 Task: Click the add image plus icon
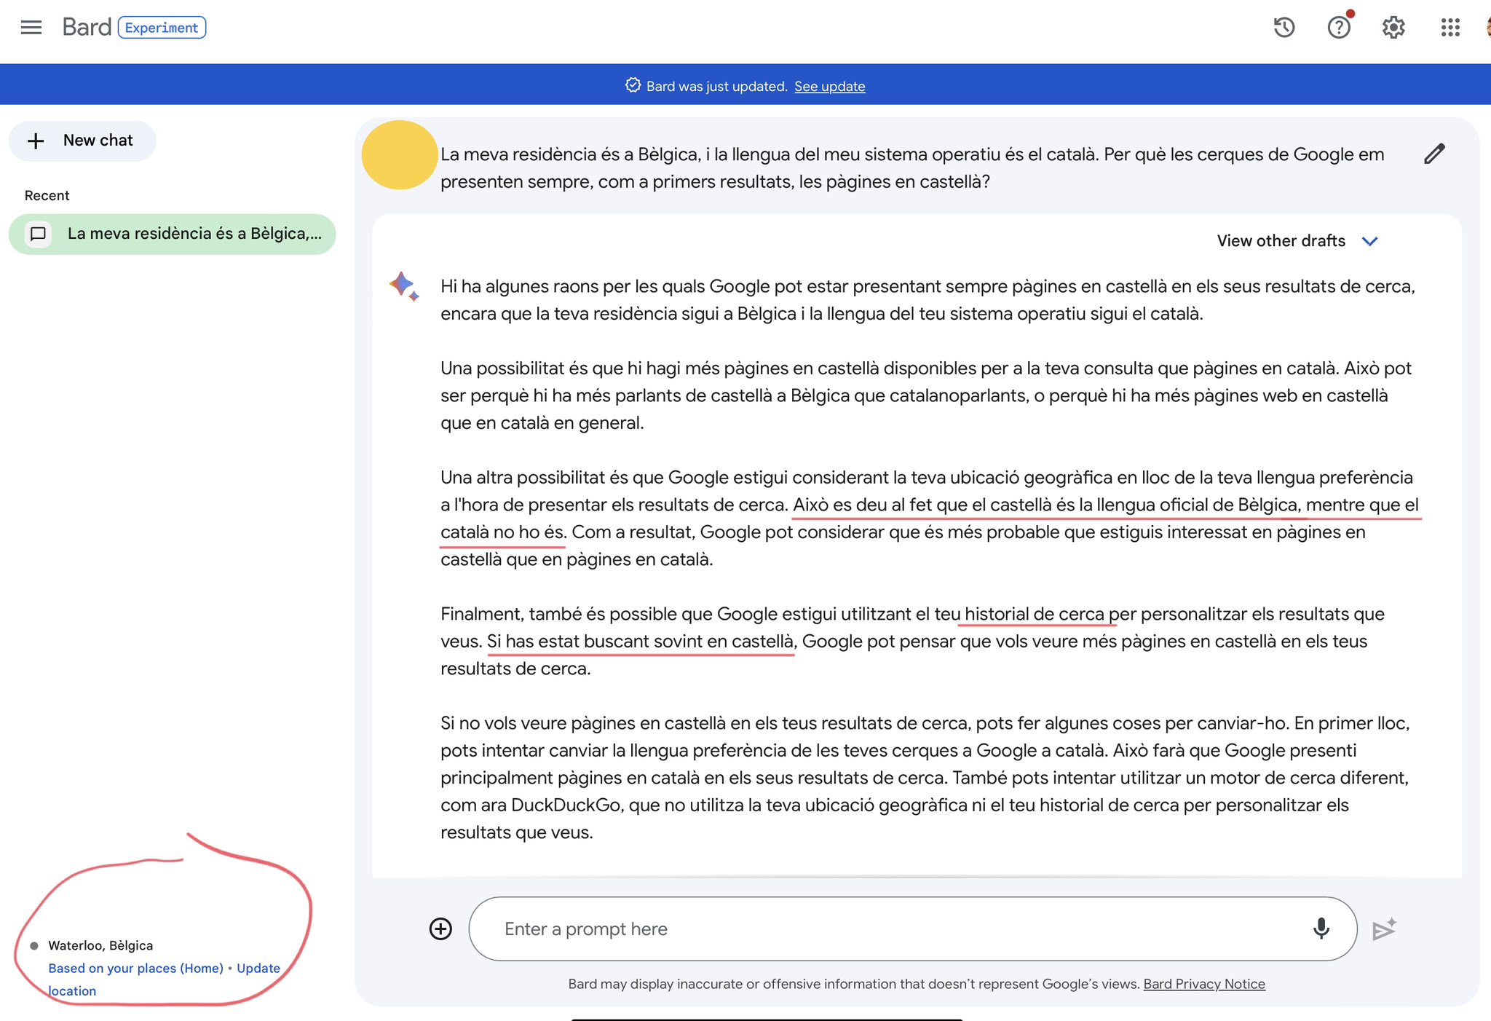[440, 929]
